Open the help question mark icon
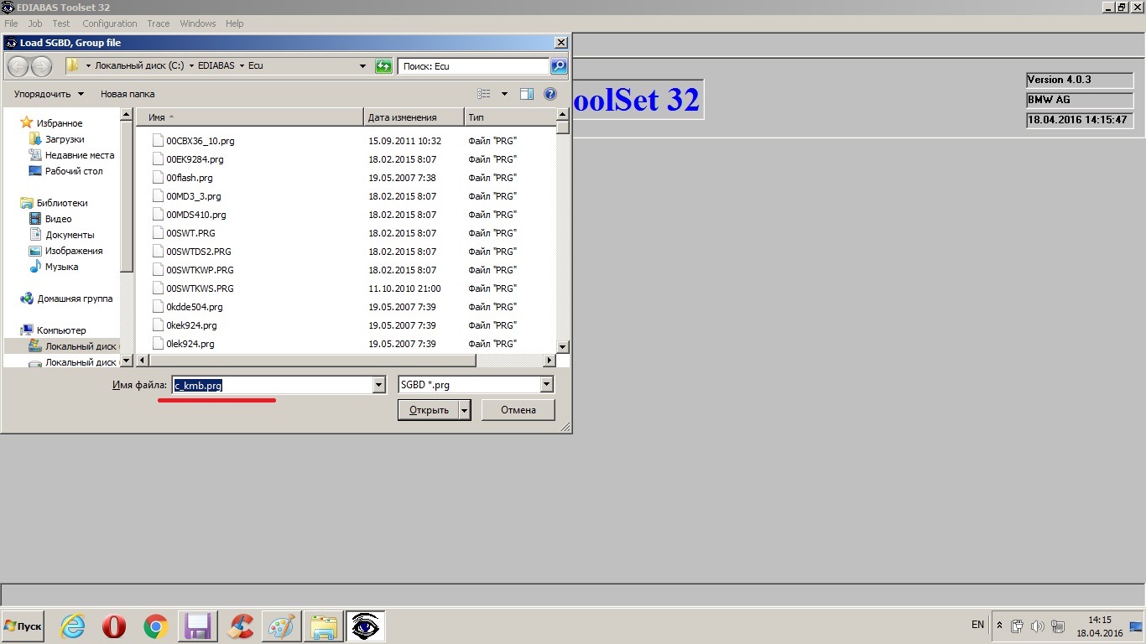This screenshot has height=644, width=1146. 550,94
